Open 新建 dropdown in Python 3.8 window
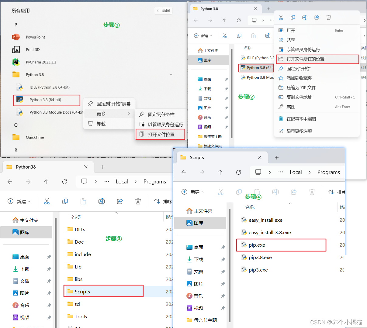Screen dimensions: 367x328 pyautogui.click(x=203, y=36)
